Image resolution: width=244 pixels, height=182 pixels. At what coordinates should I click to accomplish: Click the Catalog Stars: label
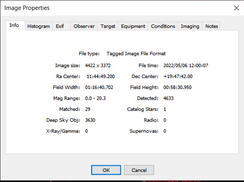point(143,109)
